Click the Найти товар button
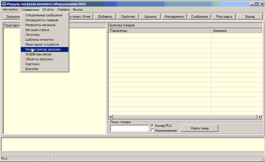 click(200, 128)
